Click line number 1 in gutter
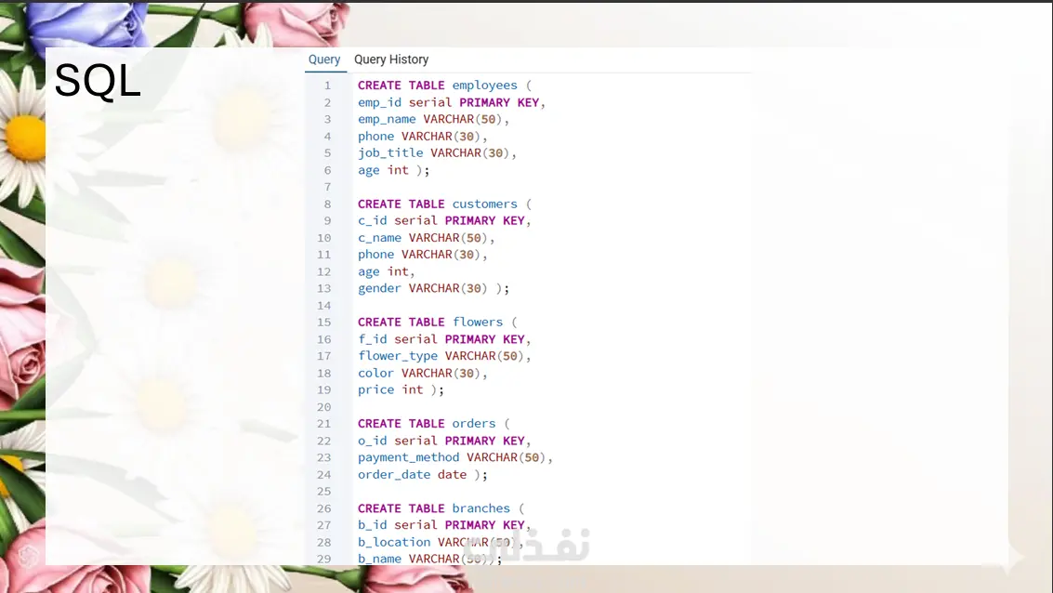This screenshot has width=1053, height=593. tap(327, 86)
